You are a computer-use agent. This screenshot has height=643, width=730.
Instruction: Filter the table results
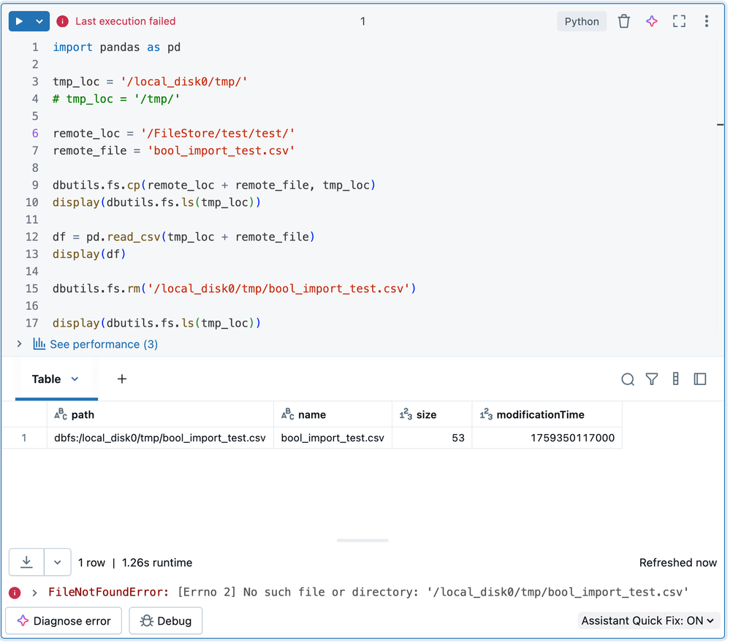(x=651, y=379)
